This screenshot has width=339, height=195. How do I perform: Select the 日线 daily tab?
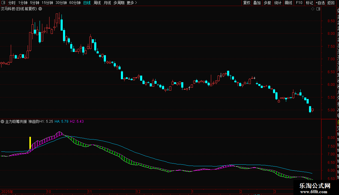tap(87, 3)
